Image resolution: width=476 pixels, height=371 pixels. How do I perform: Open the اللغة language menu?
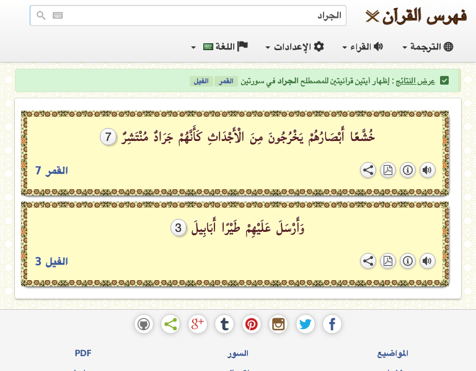pos(219,47)
